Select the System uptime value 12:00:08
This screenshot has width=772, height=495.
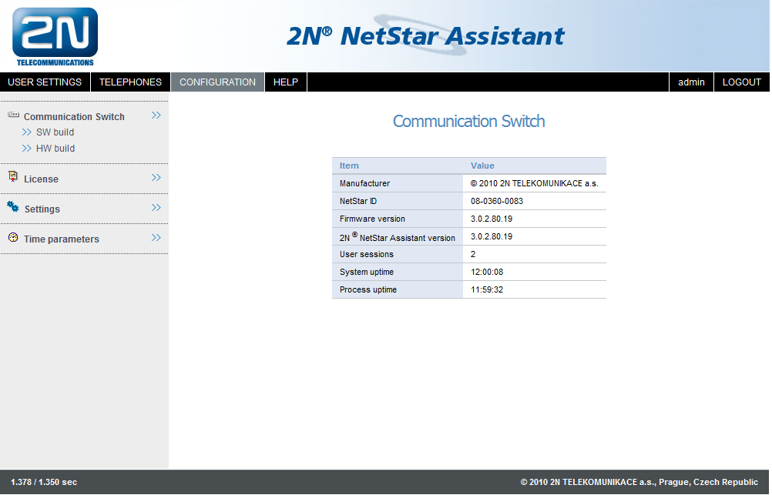coord(487,272)
